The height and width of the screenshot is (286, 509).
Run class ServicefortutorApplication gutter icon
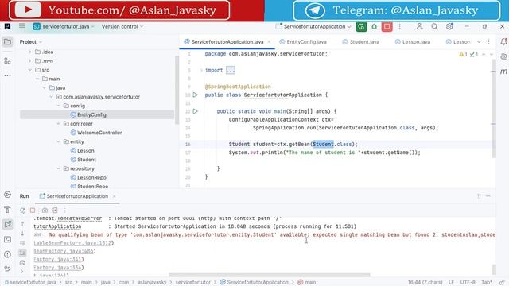[x=195, y=95]
